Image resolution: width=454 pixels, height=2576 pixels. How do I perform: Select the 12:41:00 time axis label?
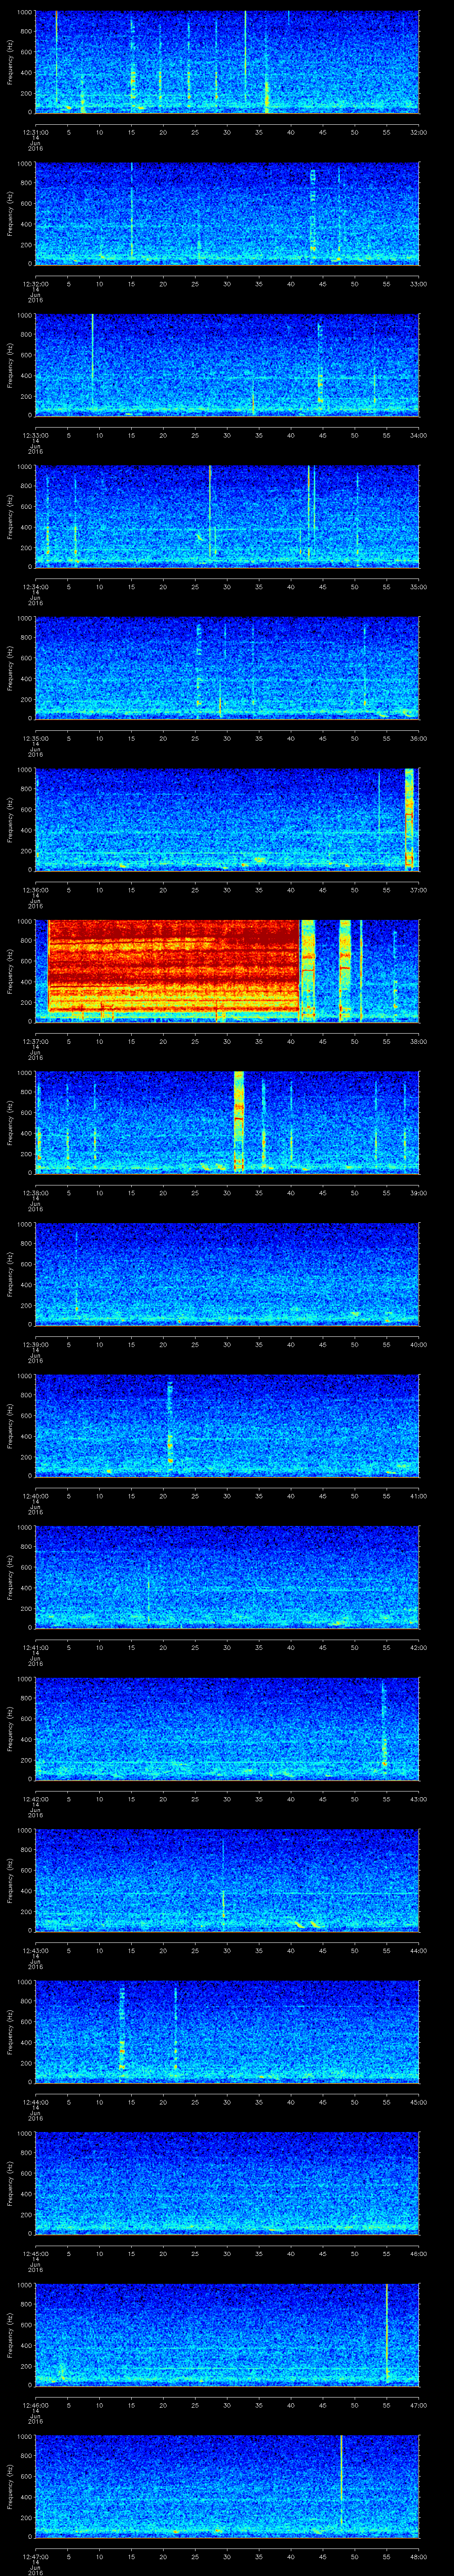(37, 1647)
